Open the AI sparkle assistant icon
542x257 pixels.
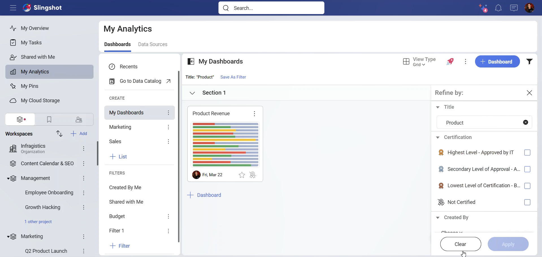coord(483,8)
